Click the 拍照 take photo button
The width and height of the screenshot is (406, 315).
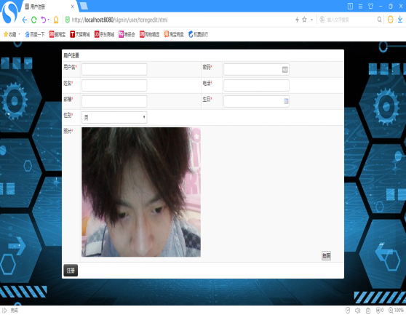click(326, 256)
